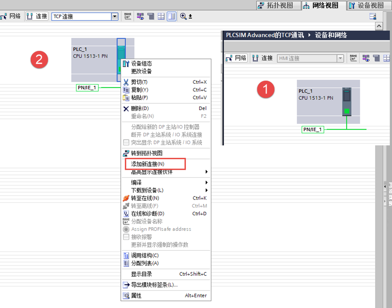
Task: Click 剪切(T) cut menu entry
Action: tap(139, 82)
